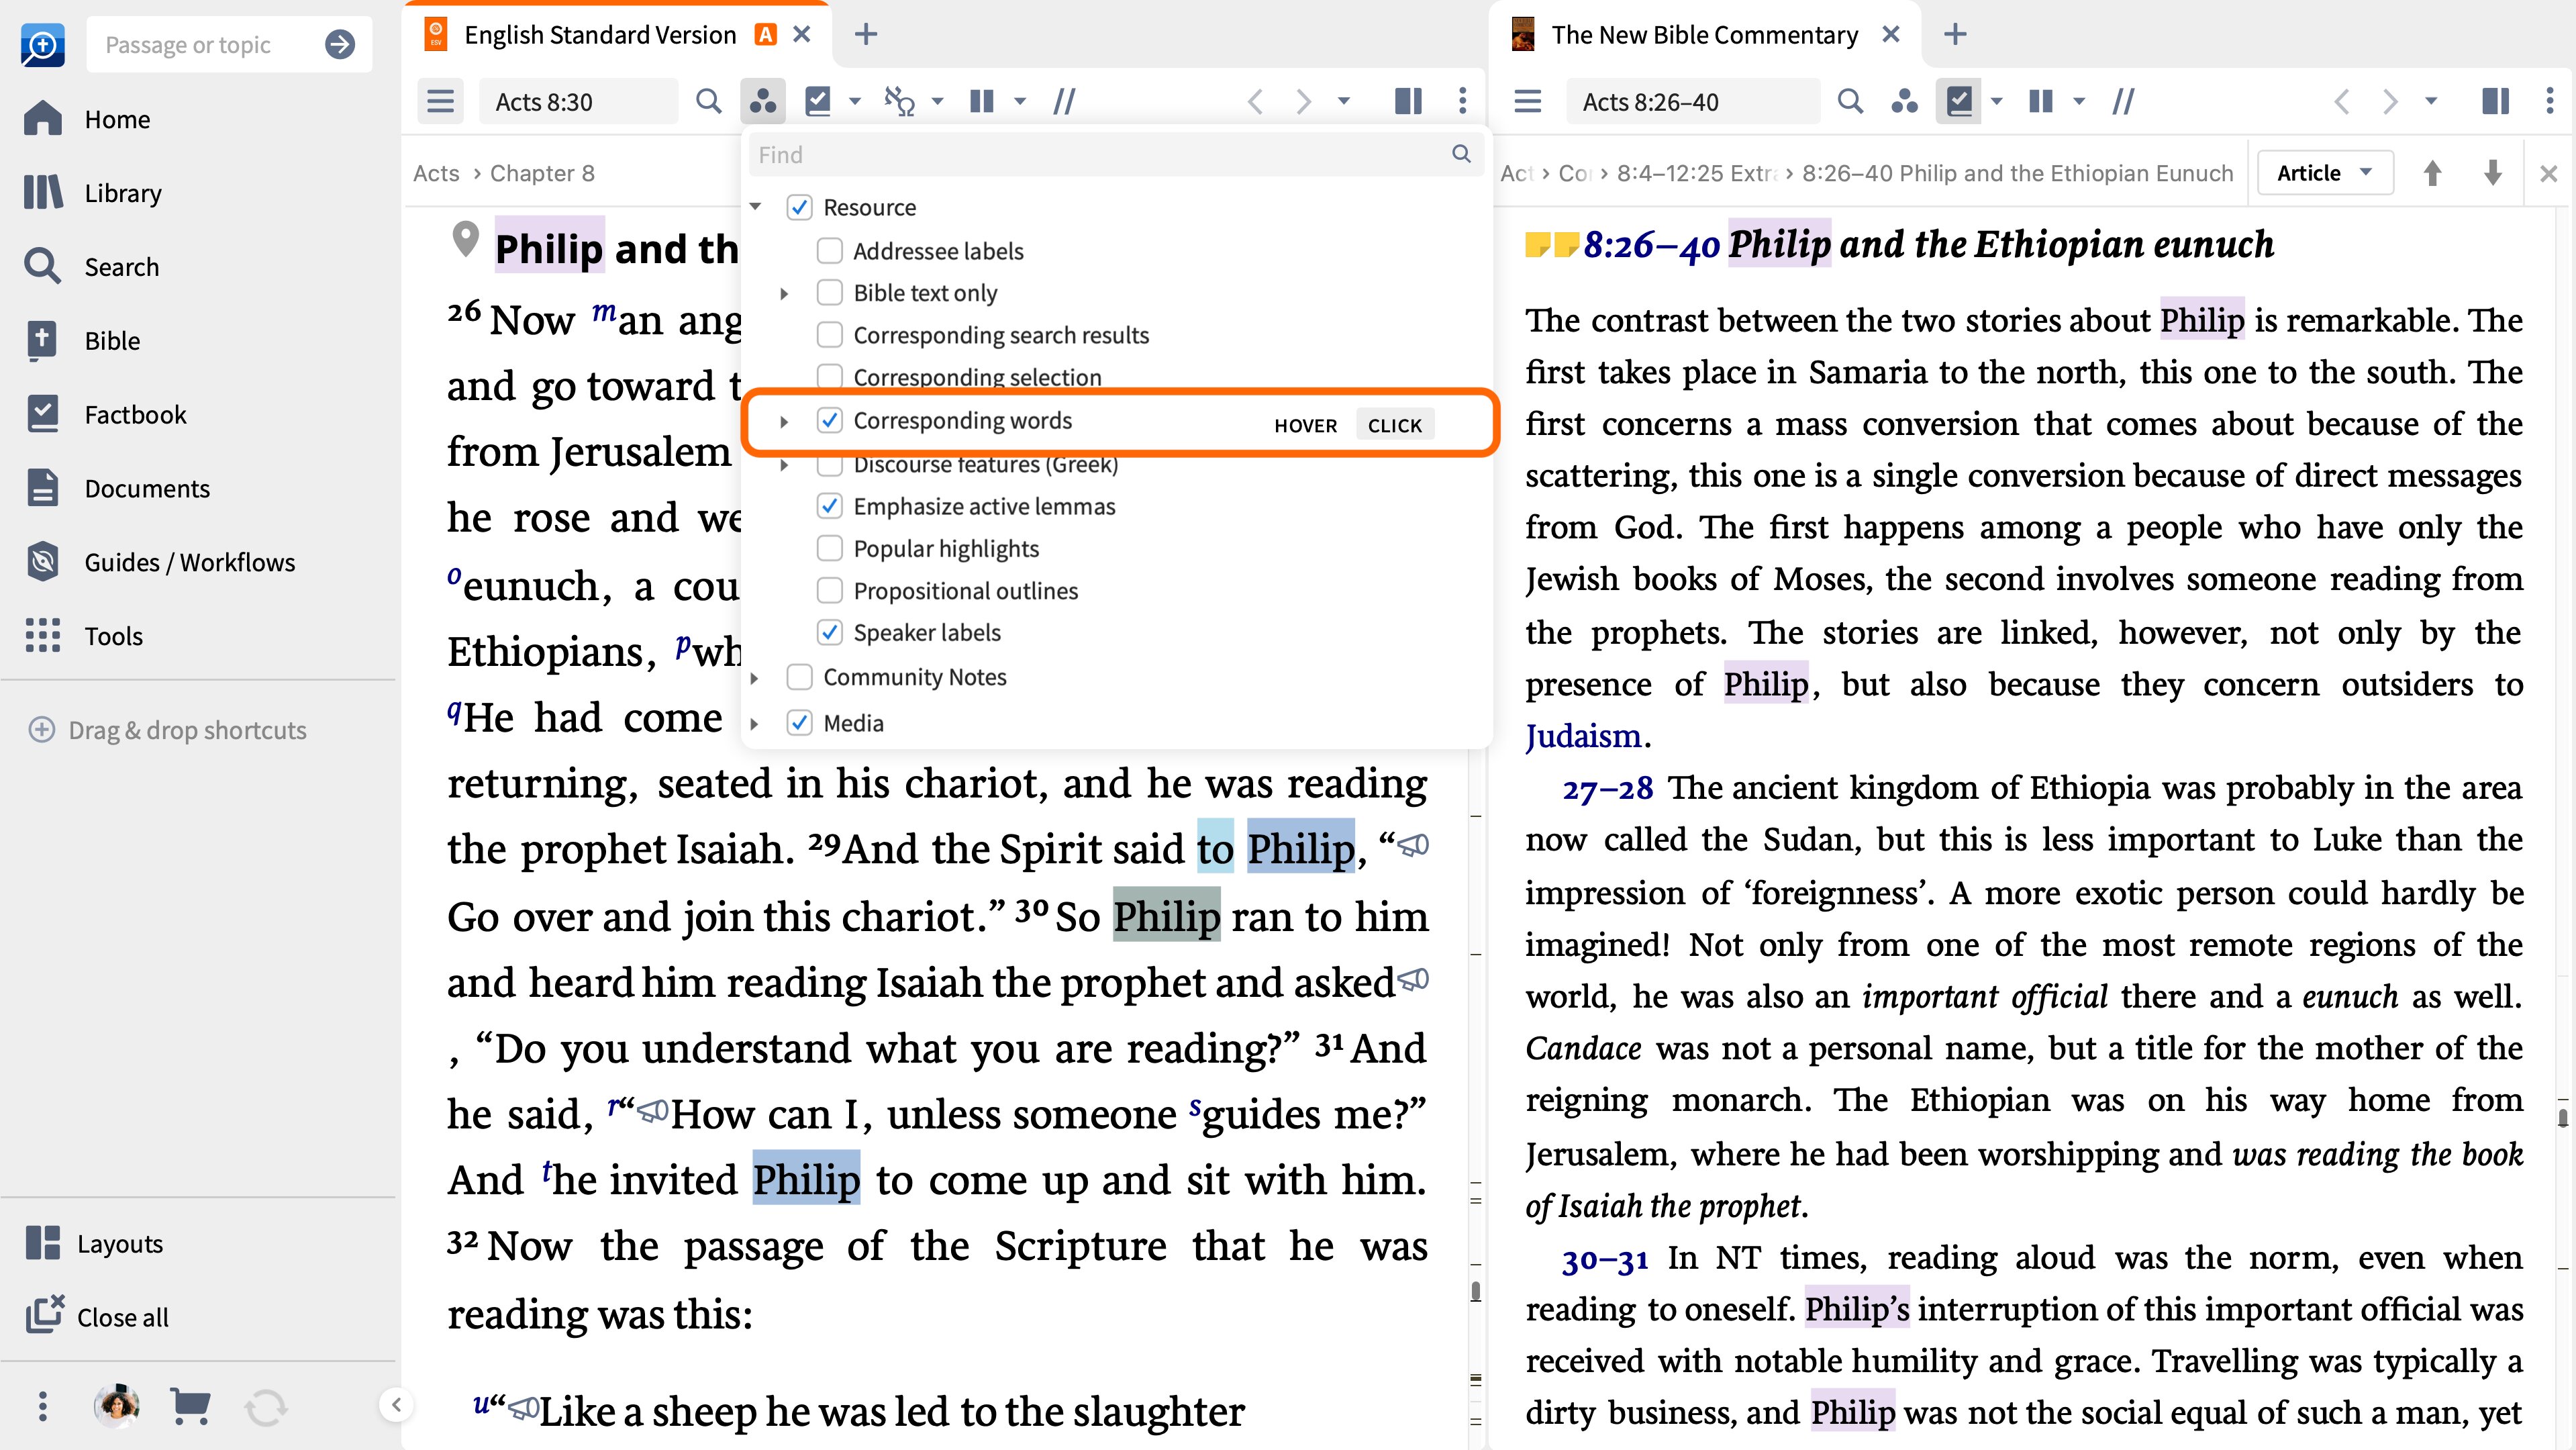Submit passage with the go arrow

340,44
